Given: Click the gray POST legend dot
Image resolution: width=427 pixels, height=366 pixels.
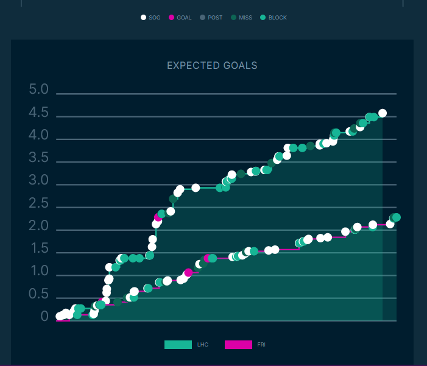Looking at the screenshot, I should point(202,18).
